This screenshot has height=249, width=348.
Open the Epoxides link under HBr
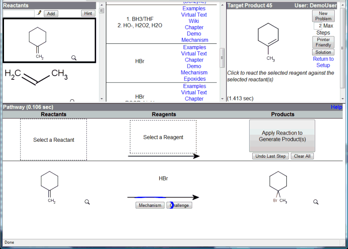(x=195, y=79)
